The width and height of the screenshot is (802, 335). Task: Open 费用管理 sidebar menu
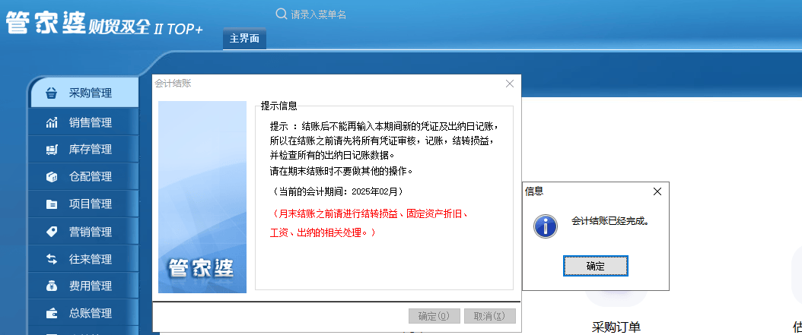pos(84,286)
